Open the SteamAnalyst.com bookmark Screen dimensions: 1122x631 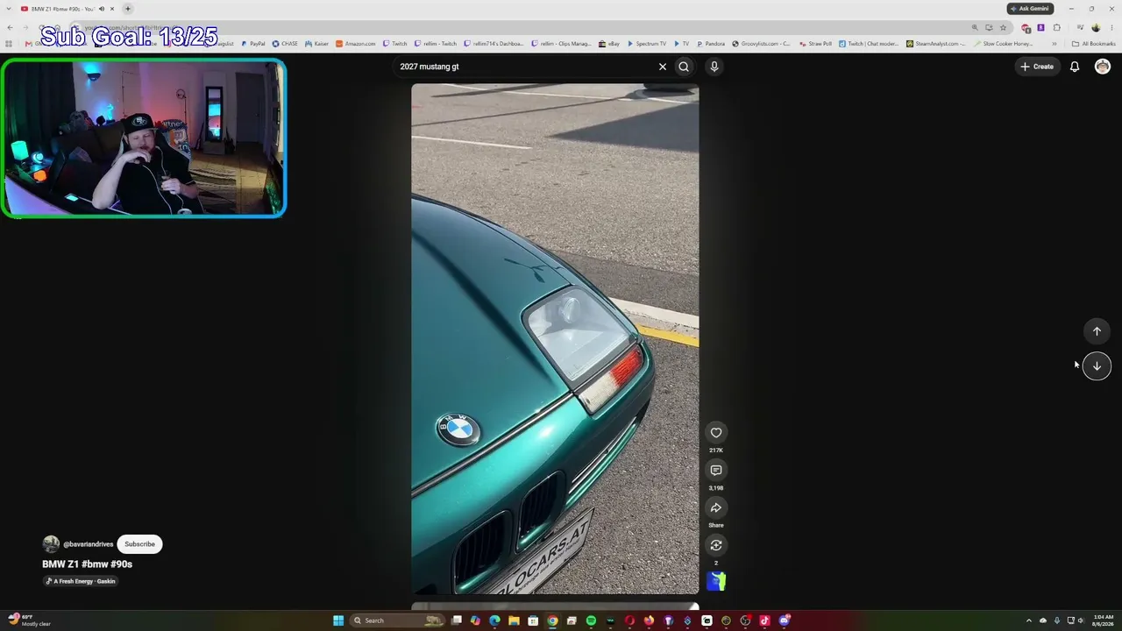(x=936, y=43)
